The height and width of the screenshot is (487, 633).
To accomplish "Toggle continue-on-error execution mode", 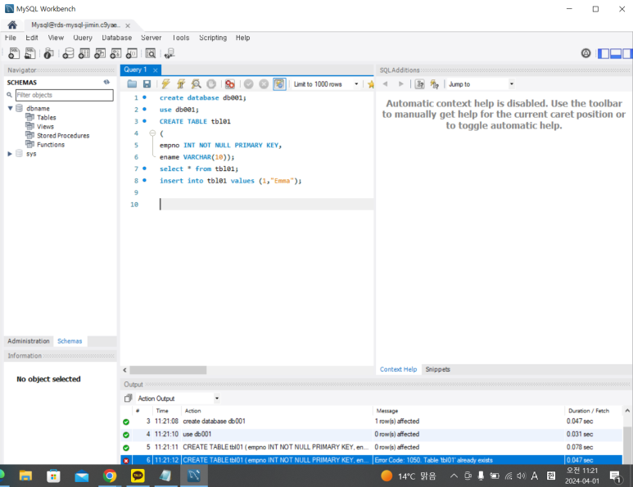I will (230, 84).
